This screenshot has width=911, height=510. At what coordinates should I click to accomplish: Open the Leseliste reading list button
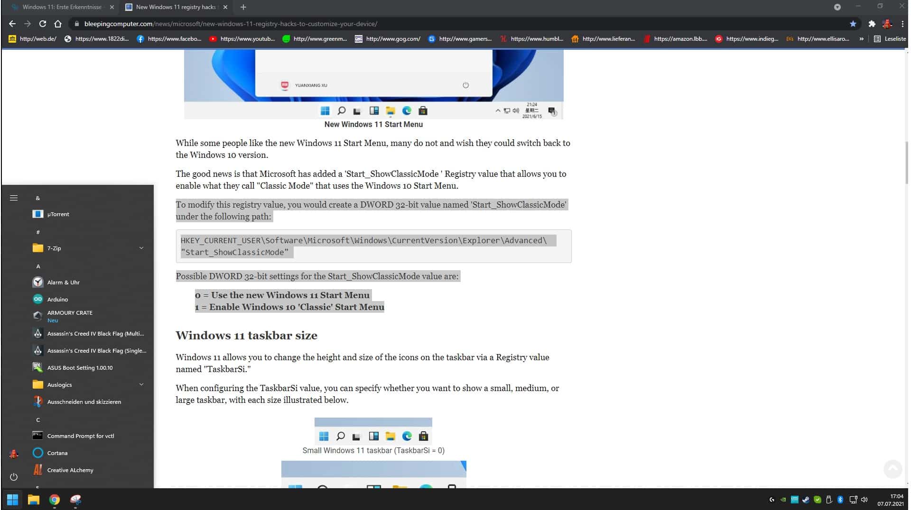click(890, 39)
